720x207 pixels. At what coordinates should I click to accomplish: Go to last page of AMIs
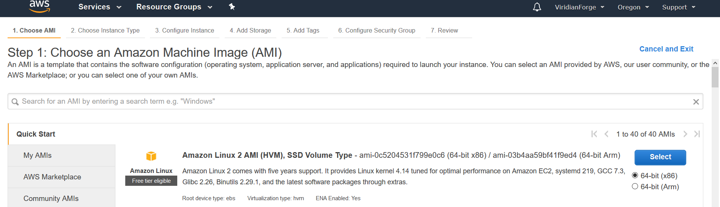(697, 134)
